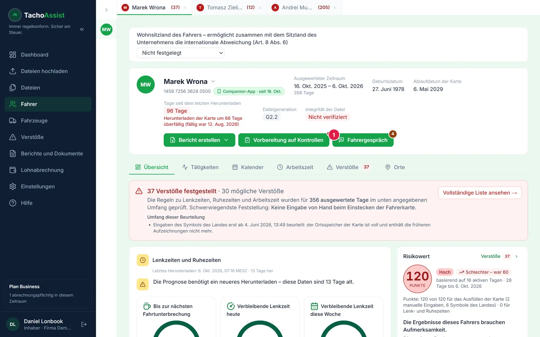Click the 'Nicht verifiziert' integrity status

click(328, 117)
